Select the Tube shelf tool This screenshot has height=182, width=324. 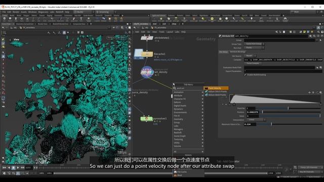click(16, 19)
